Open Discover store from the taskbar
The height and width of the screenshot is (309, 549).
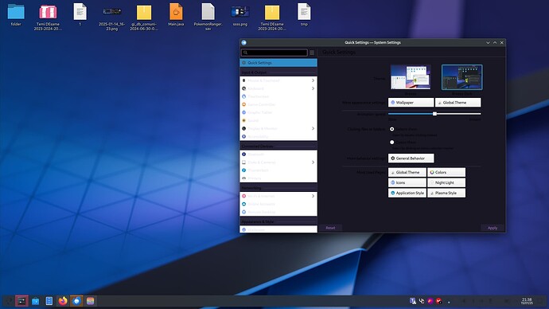click(35, 301)
